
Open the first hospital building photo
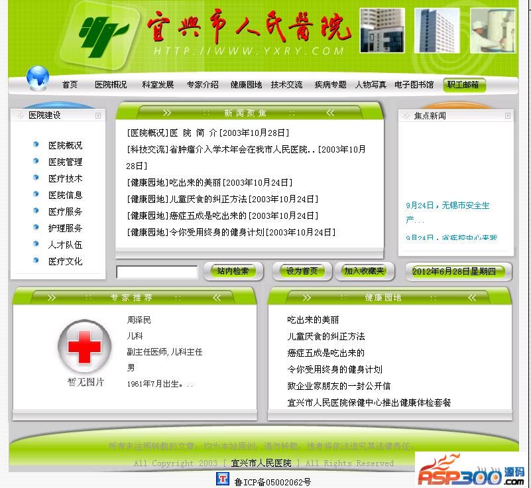383,30
